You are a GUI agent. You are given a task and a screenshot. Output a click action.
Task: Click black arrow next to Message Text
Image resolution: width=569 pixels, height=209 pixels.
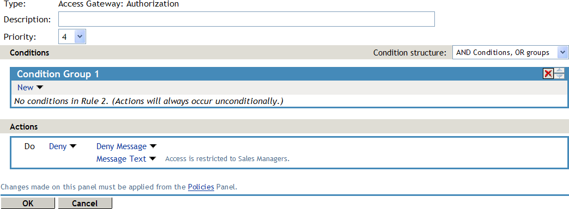click(152, 158)
